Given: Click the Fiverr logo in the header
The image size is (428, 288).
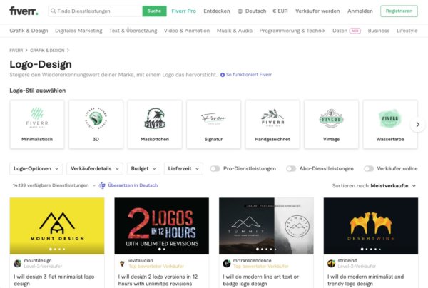Looking at the screenshot, I should (25, 11).
